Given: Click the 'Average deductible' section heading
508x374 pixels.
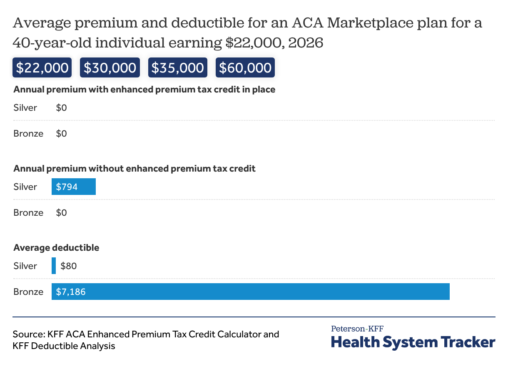Looking at the screenshot, I should (56, 248).
